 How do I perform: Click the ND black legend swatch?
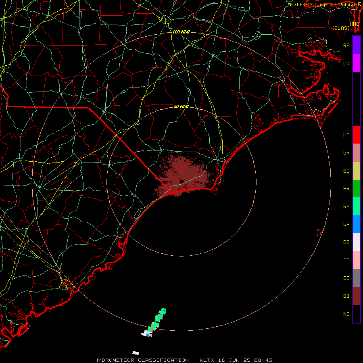356,314
